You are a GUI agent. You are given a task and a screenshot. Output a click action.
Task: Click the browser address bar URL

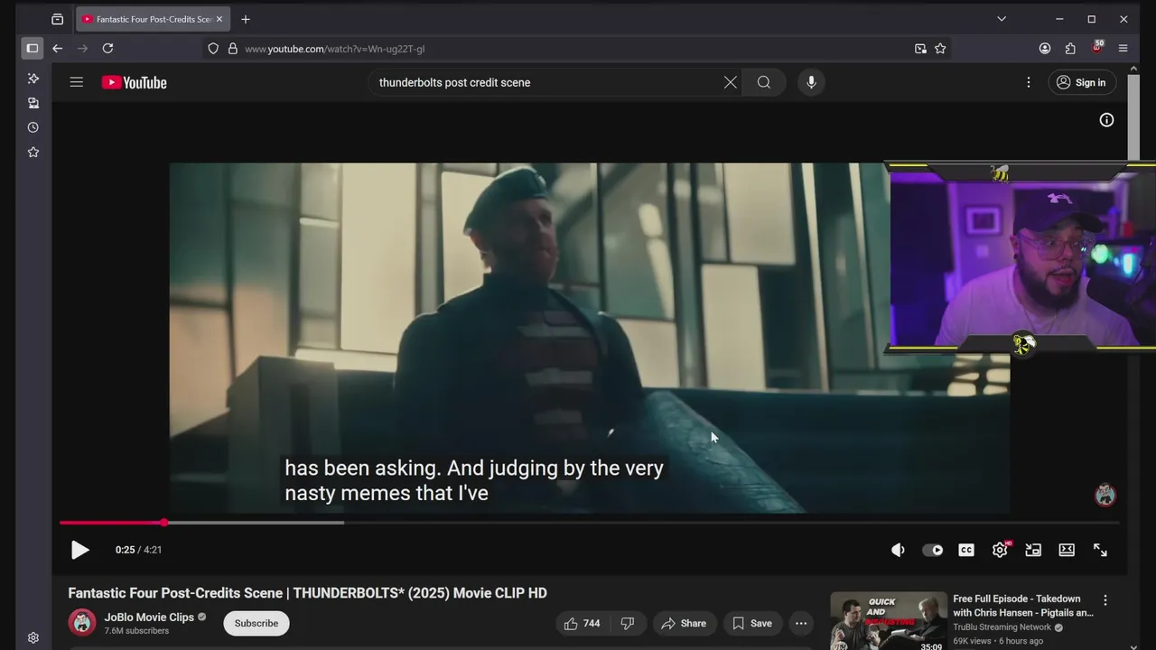coord(334,49)
